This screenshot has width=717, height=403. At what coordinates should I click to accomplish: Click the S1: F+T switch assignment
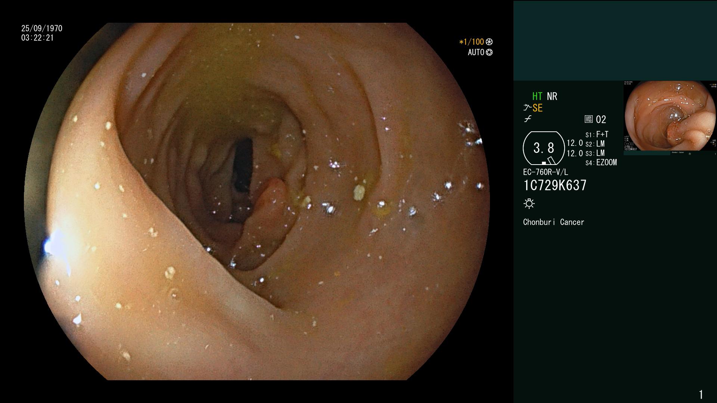pos(597,135)
